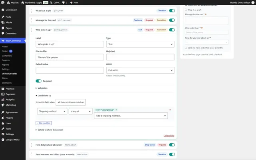Open WooCommerce Coupons submenu

coord(6,60)
